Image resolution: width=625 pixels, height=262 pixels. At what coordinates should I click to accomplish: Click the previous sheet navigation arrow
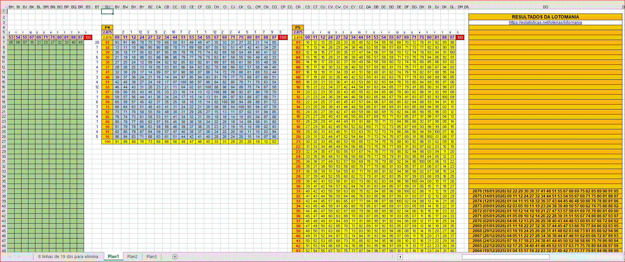(10, 257)
